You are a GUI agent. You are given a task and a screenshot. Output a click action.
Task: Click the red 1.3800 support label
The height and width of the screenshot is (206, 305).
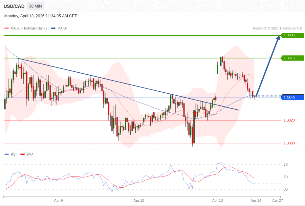289,143
